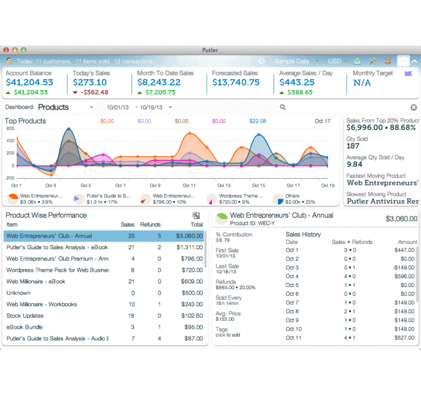The height and width of the screenshot is (395, 421).
Task: Open the Sample Data dropdown
Action: point(296,61)
